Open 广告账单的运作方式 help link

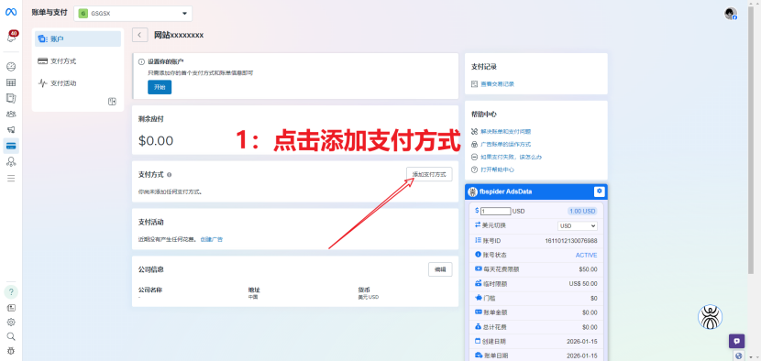[505, 144]
